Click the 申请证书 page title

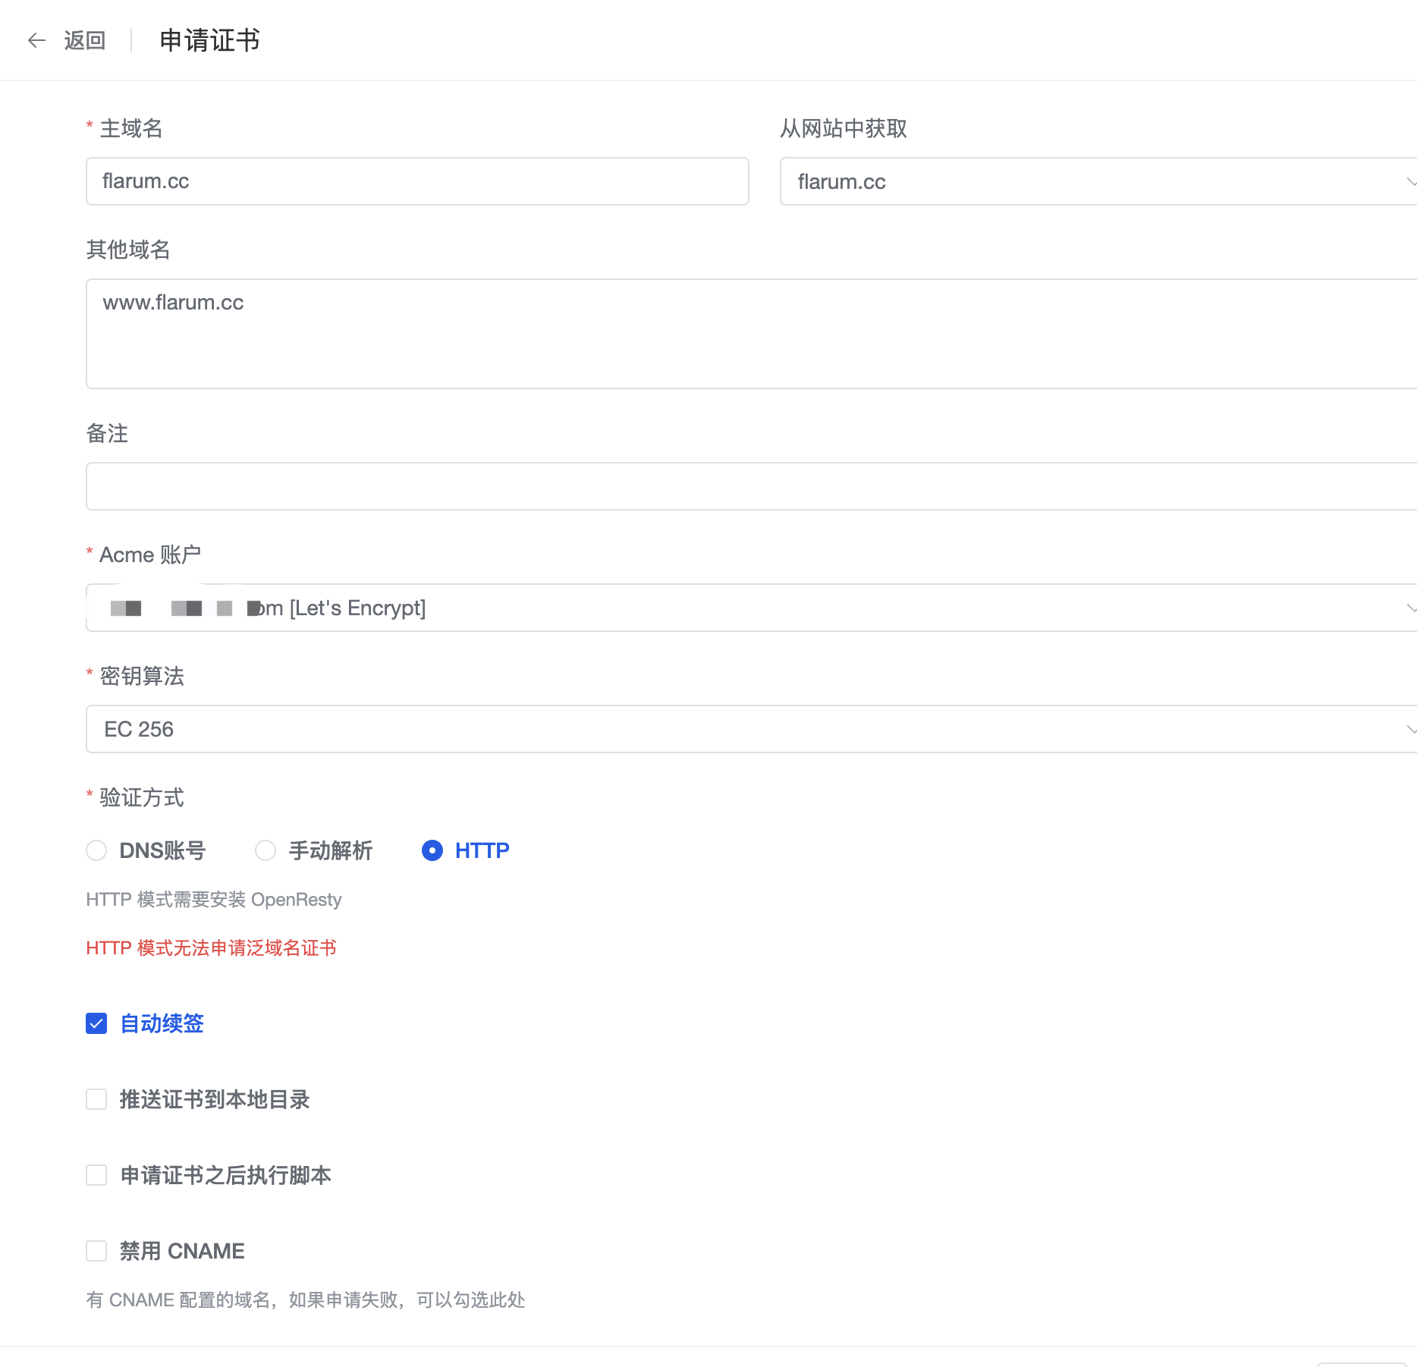(209, 40)
